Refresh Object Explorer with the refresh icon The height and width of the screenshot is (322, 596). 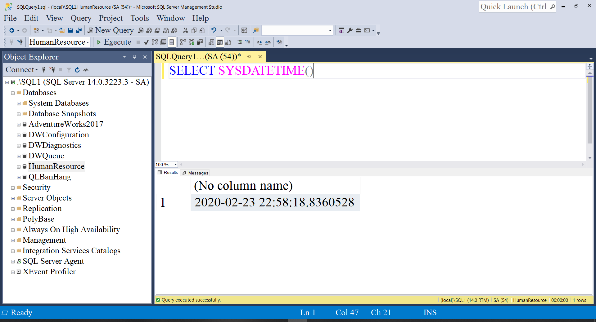[77, 70]
